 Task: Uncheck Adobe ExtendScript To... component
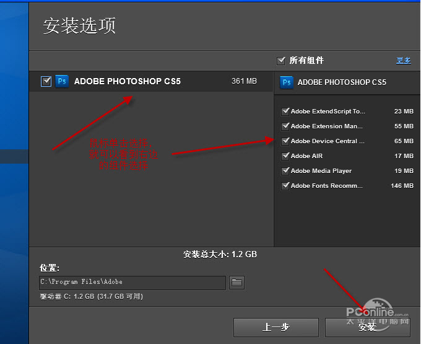point(285,112)
